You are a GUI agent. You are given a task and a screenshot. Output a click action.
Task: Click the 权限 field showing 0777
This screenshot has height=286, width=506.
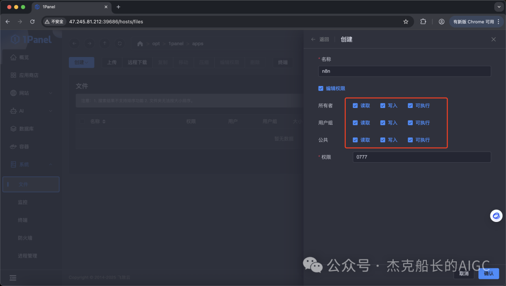click(422, 157)
